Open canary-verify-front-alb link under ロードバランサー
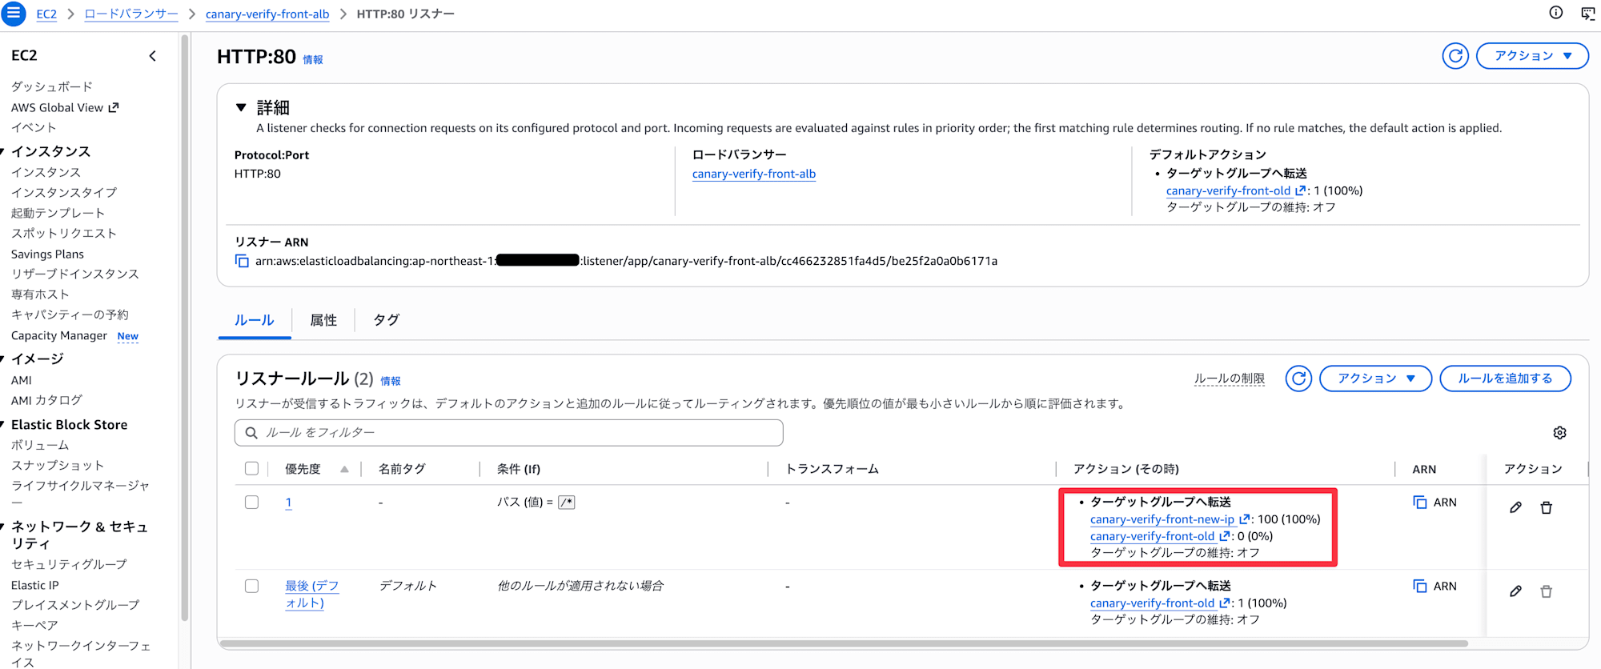This screenshot has height=669, width=1601. coord(754,174)
